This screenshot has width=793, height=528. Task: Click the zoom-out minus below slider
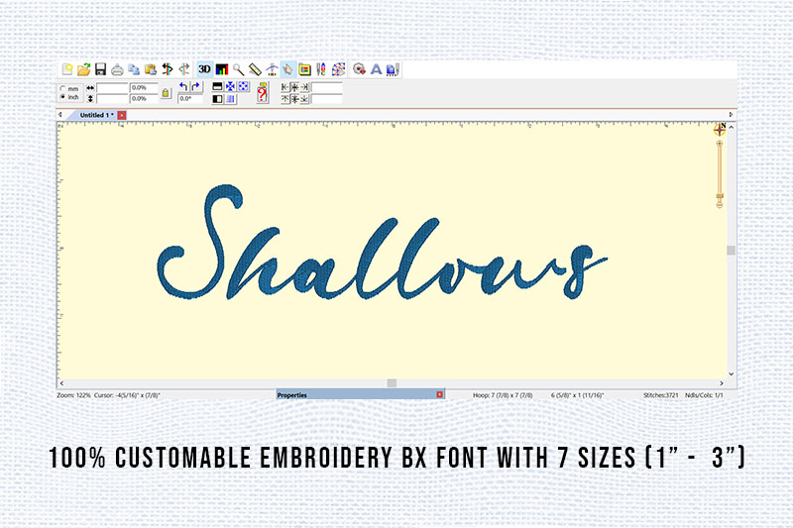tap(720, 205)
